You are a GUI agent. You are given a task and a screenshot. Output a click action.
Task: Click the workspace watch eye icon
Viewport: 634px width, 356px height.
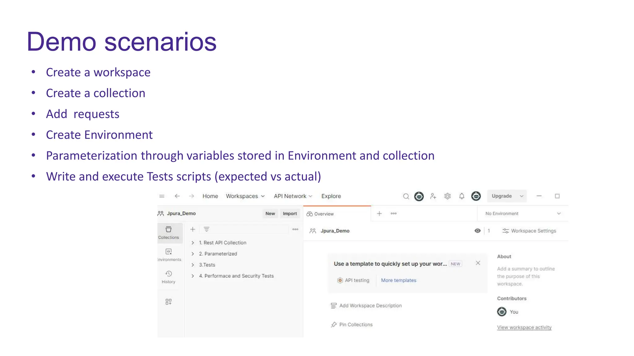coord(478,231)
